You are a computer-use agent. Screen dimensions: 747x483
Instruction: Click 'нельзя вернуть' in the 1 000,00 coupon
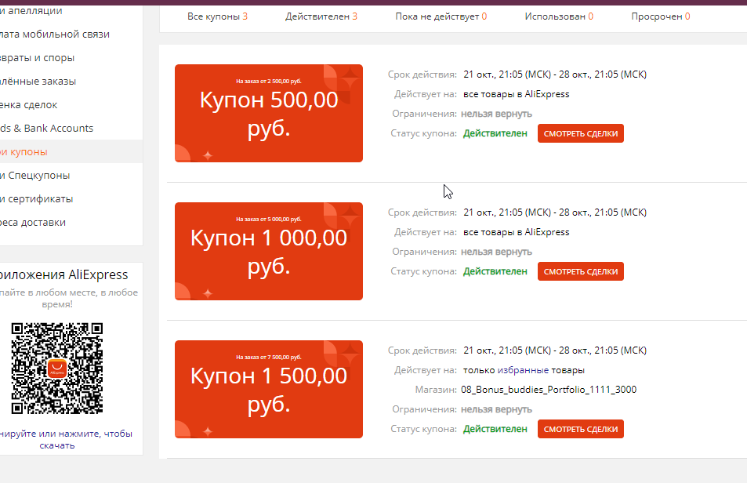pyautogui.click(x=496, y=252)
